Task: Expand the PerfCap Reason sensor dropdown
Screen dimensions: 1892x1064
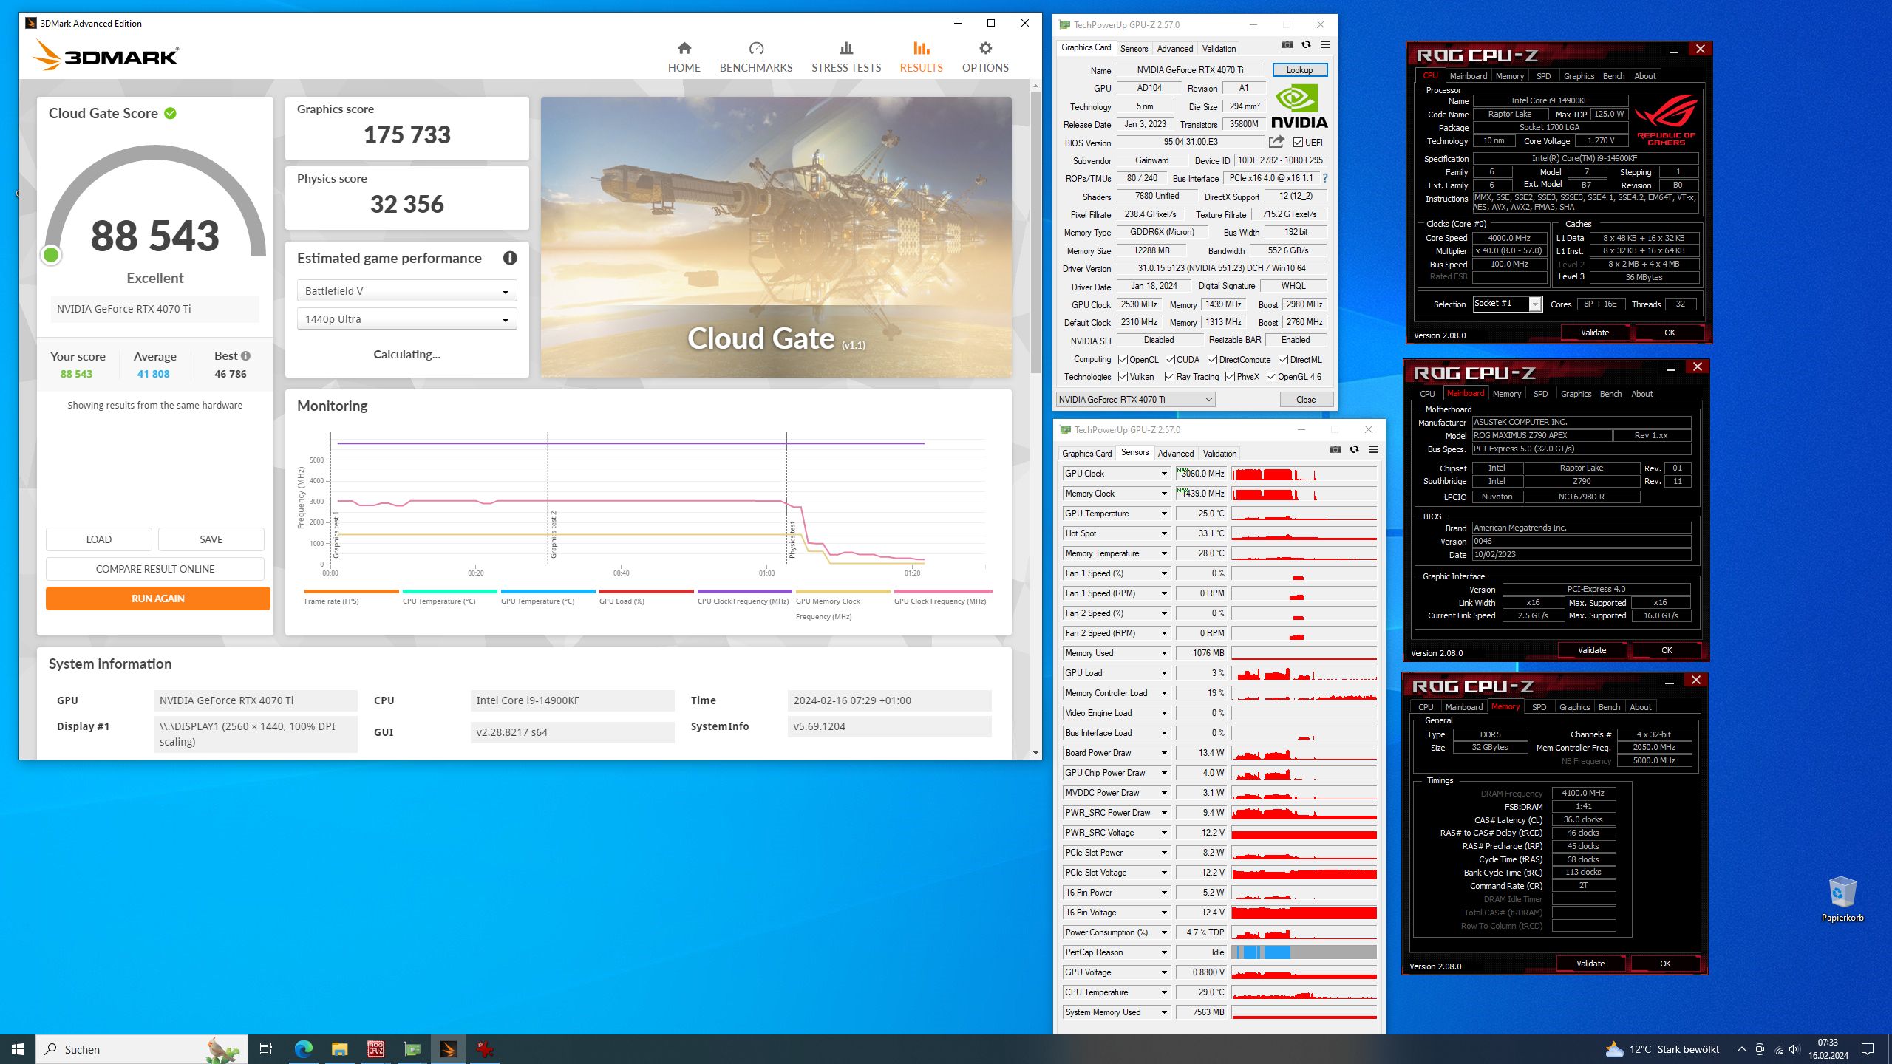Action: [x=1164, y=952]
